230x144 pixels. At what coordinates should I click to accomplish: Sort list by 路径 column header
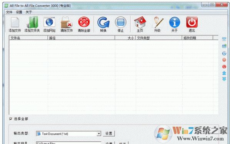(81, 38)
